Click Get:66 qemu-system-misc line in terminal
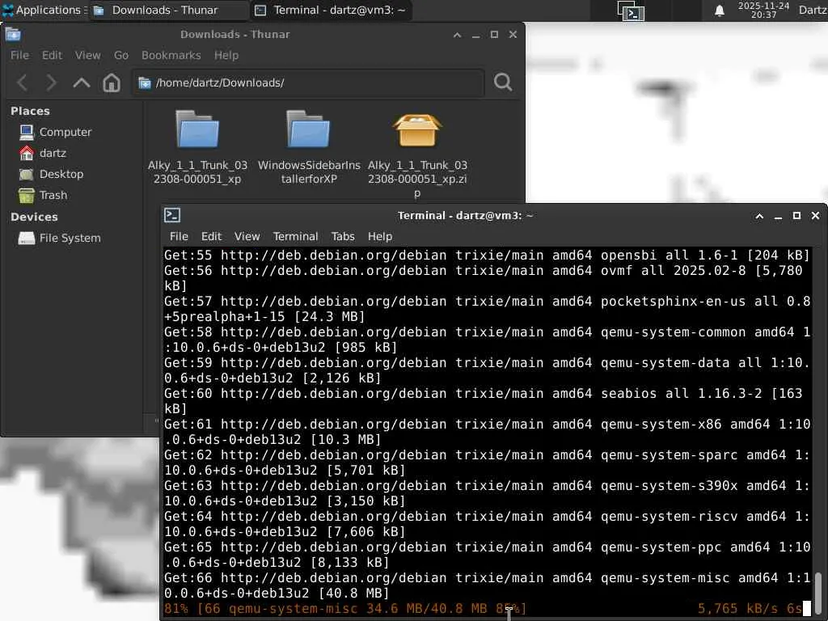 pyautogui.click(x=488, y=585)
